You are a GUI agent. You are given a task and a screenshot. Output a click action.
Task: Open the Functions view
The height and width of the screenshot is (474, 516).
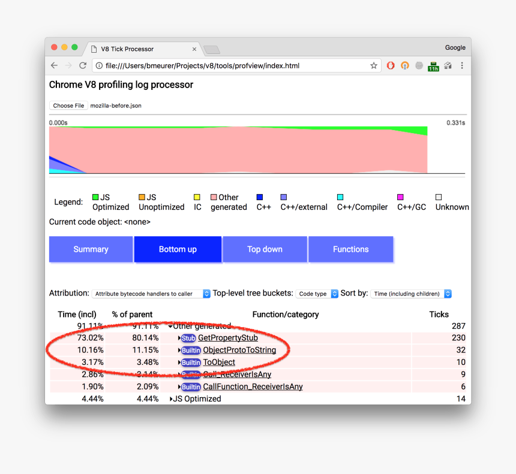pos(350,249)
